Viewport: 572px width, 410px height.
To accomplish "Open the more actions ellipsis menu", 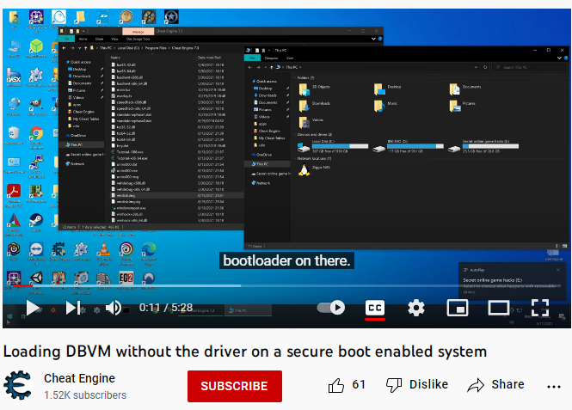I will [x=552, y=385].
